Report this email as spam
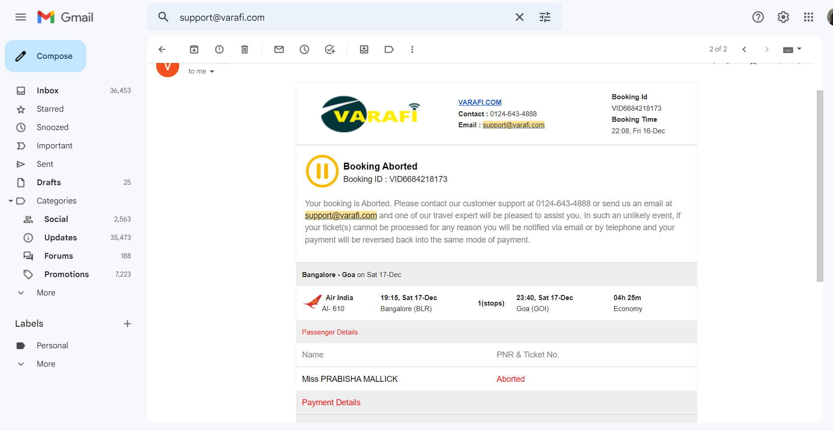The height and width of the screenshot is (431, 833). (219, 49)
